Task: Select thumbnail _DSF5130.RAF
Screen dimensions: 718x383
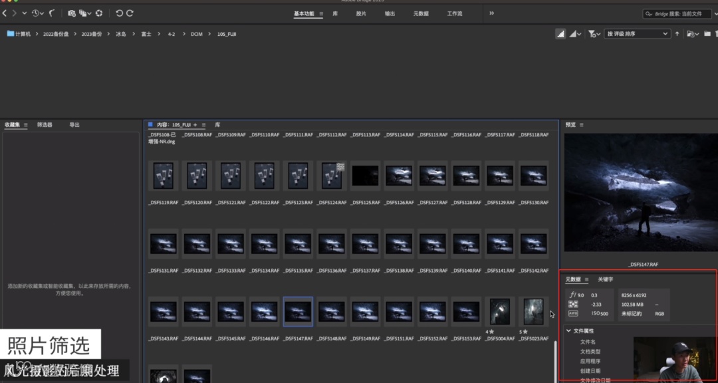Action: click(x=533, y=176)
